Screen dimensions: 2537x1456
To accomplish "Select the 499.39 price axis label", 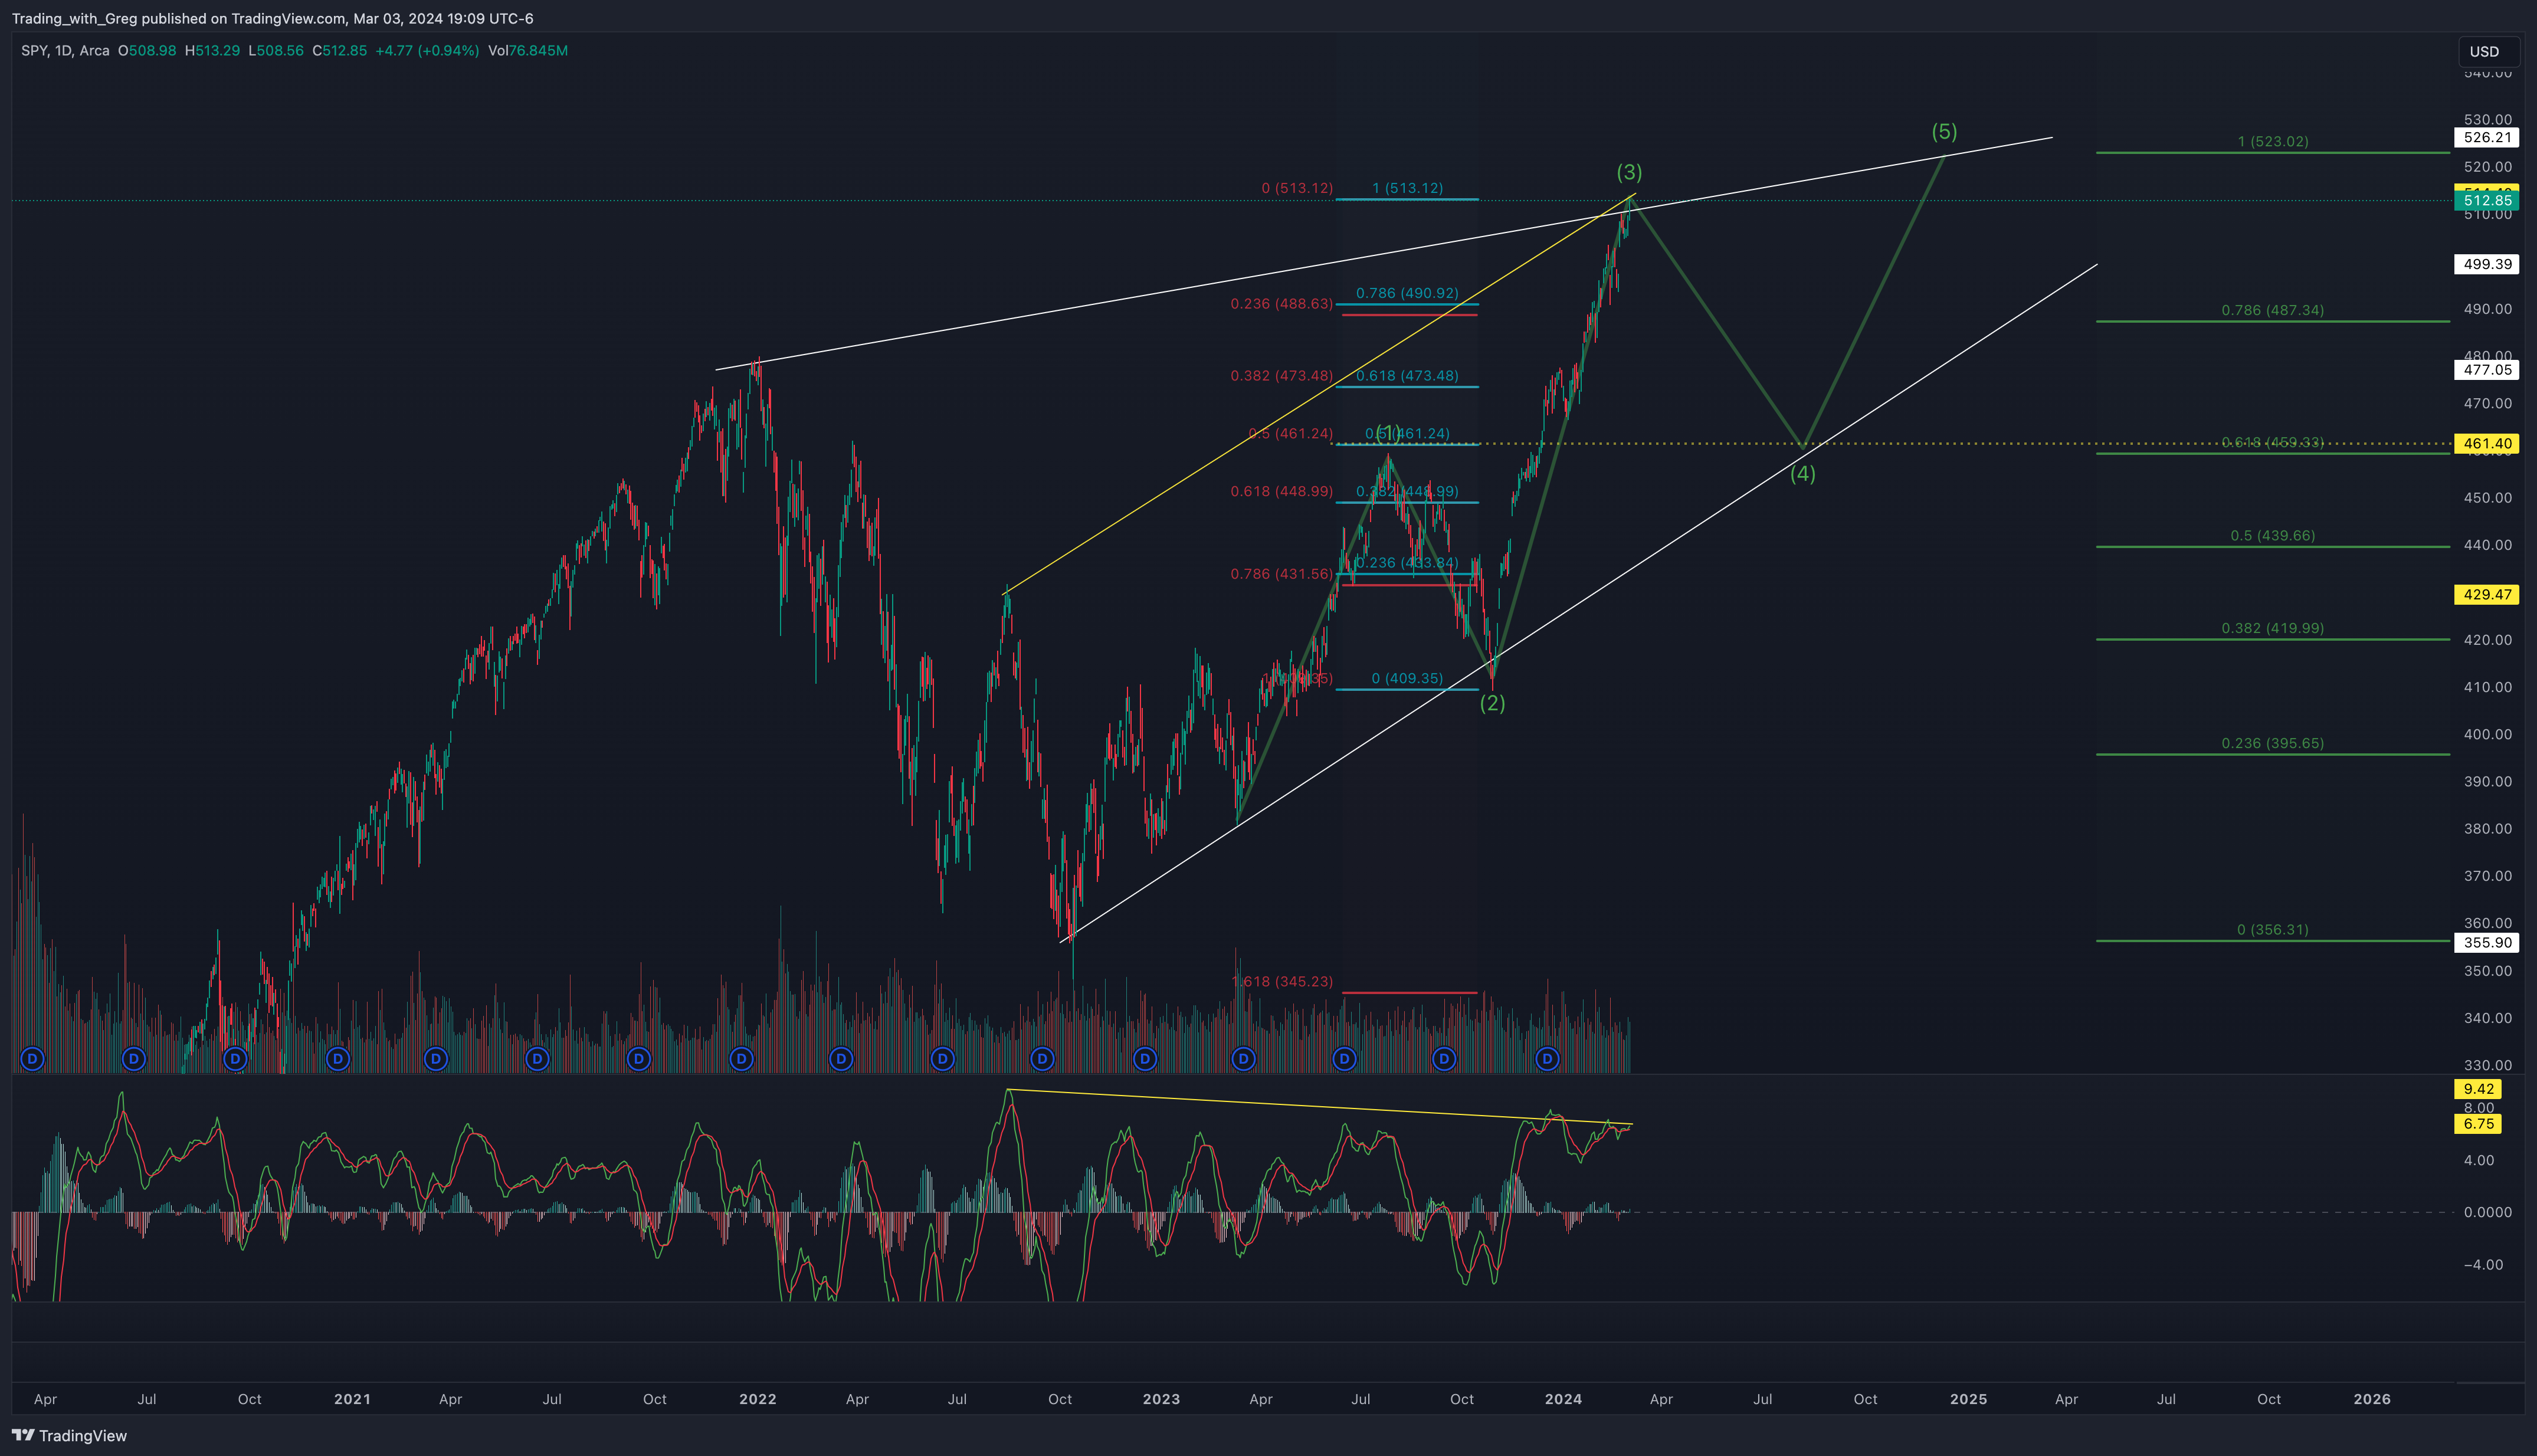I will pyautogui.click(x=2487, y=264).
